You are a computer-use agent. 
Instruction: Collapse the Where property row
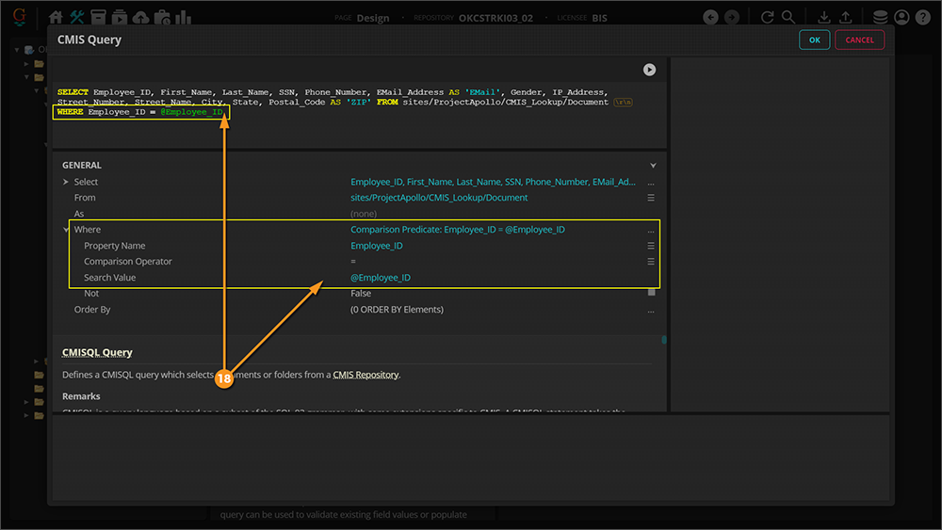click(x=66, y=230)
